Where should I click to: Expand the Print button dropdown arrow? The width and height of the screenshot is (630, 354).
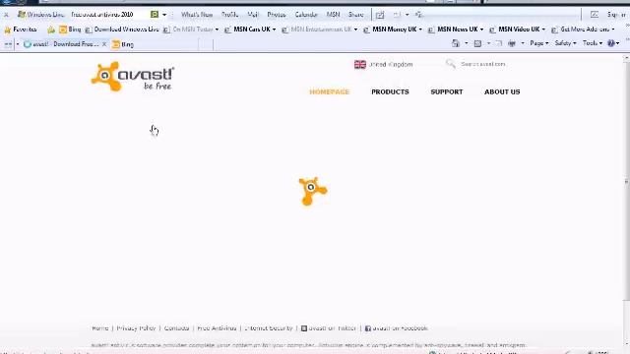pos(523,43)
